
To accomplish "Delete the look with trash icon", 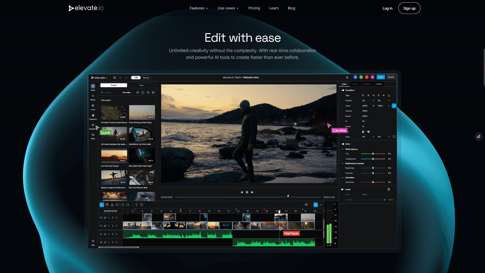I will (x=389, y=189).
